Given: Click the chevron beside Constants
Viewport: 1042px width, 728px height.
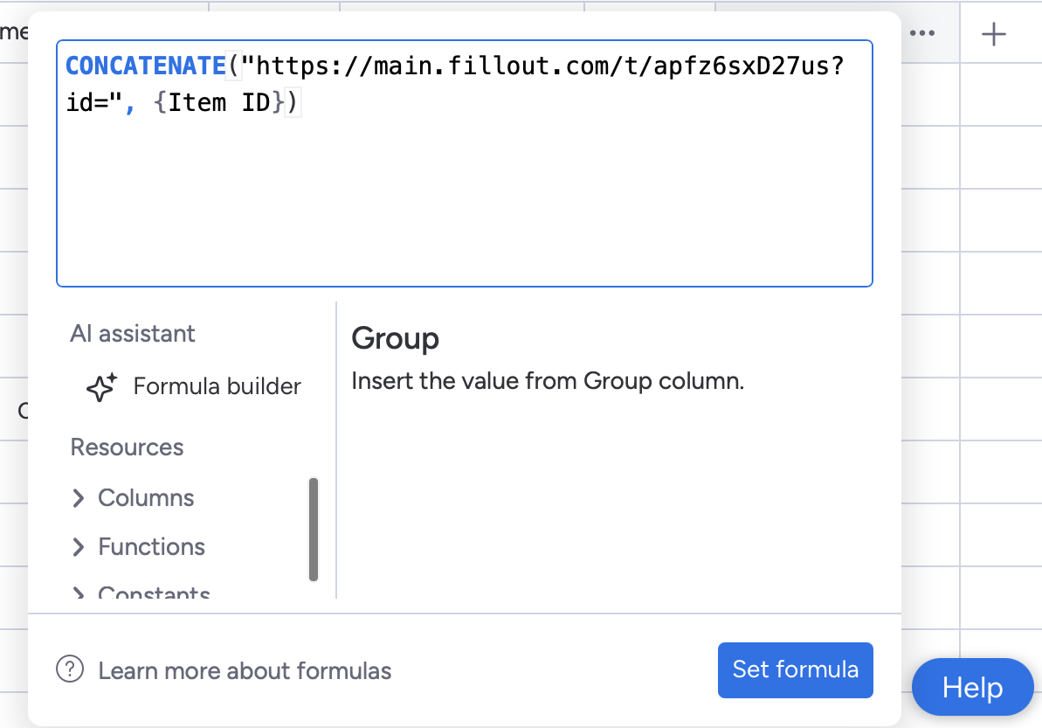Looking at the screenshot, I should pyautogui.click(x=79, y=593).
